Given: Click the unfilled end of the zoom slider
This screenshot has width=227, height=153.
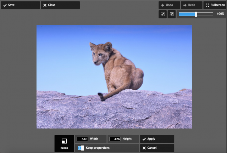Looking at the screenshot, I should coord(206,14).
